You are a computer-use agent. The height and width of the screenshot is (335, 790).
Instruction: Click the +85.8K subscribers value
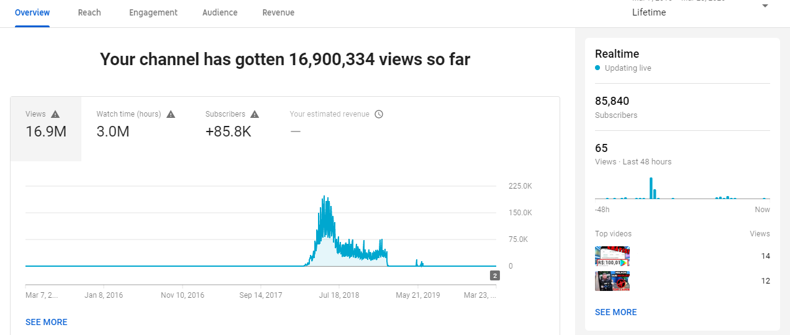(x=229, y=132)
